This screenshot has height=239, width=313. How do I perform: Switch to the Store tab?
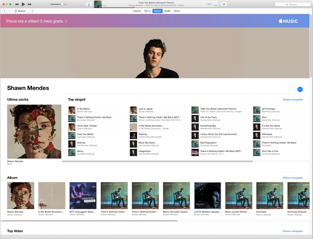click(x=177, y=11)
